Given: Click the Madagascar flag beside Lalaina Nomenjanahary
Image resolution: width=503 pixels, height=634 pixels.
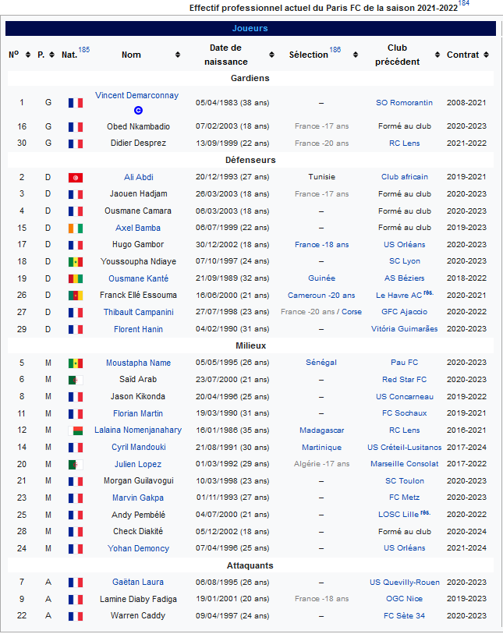Looking at the screenshot, I should (76, 430).
